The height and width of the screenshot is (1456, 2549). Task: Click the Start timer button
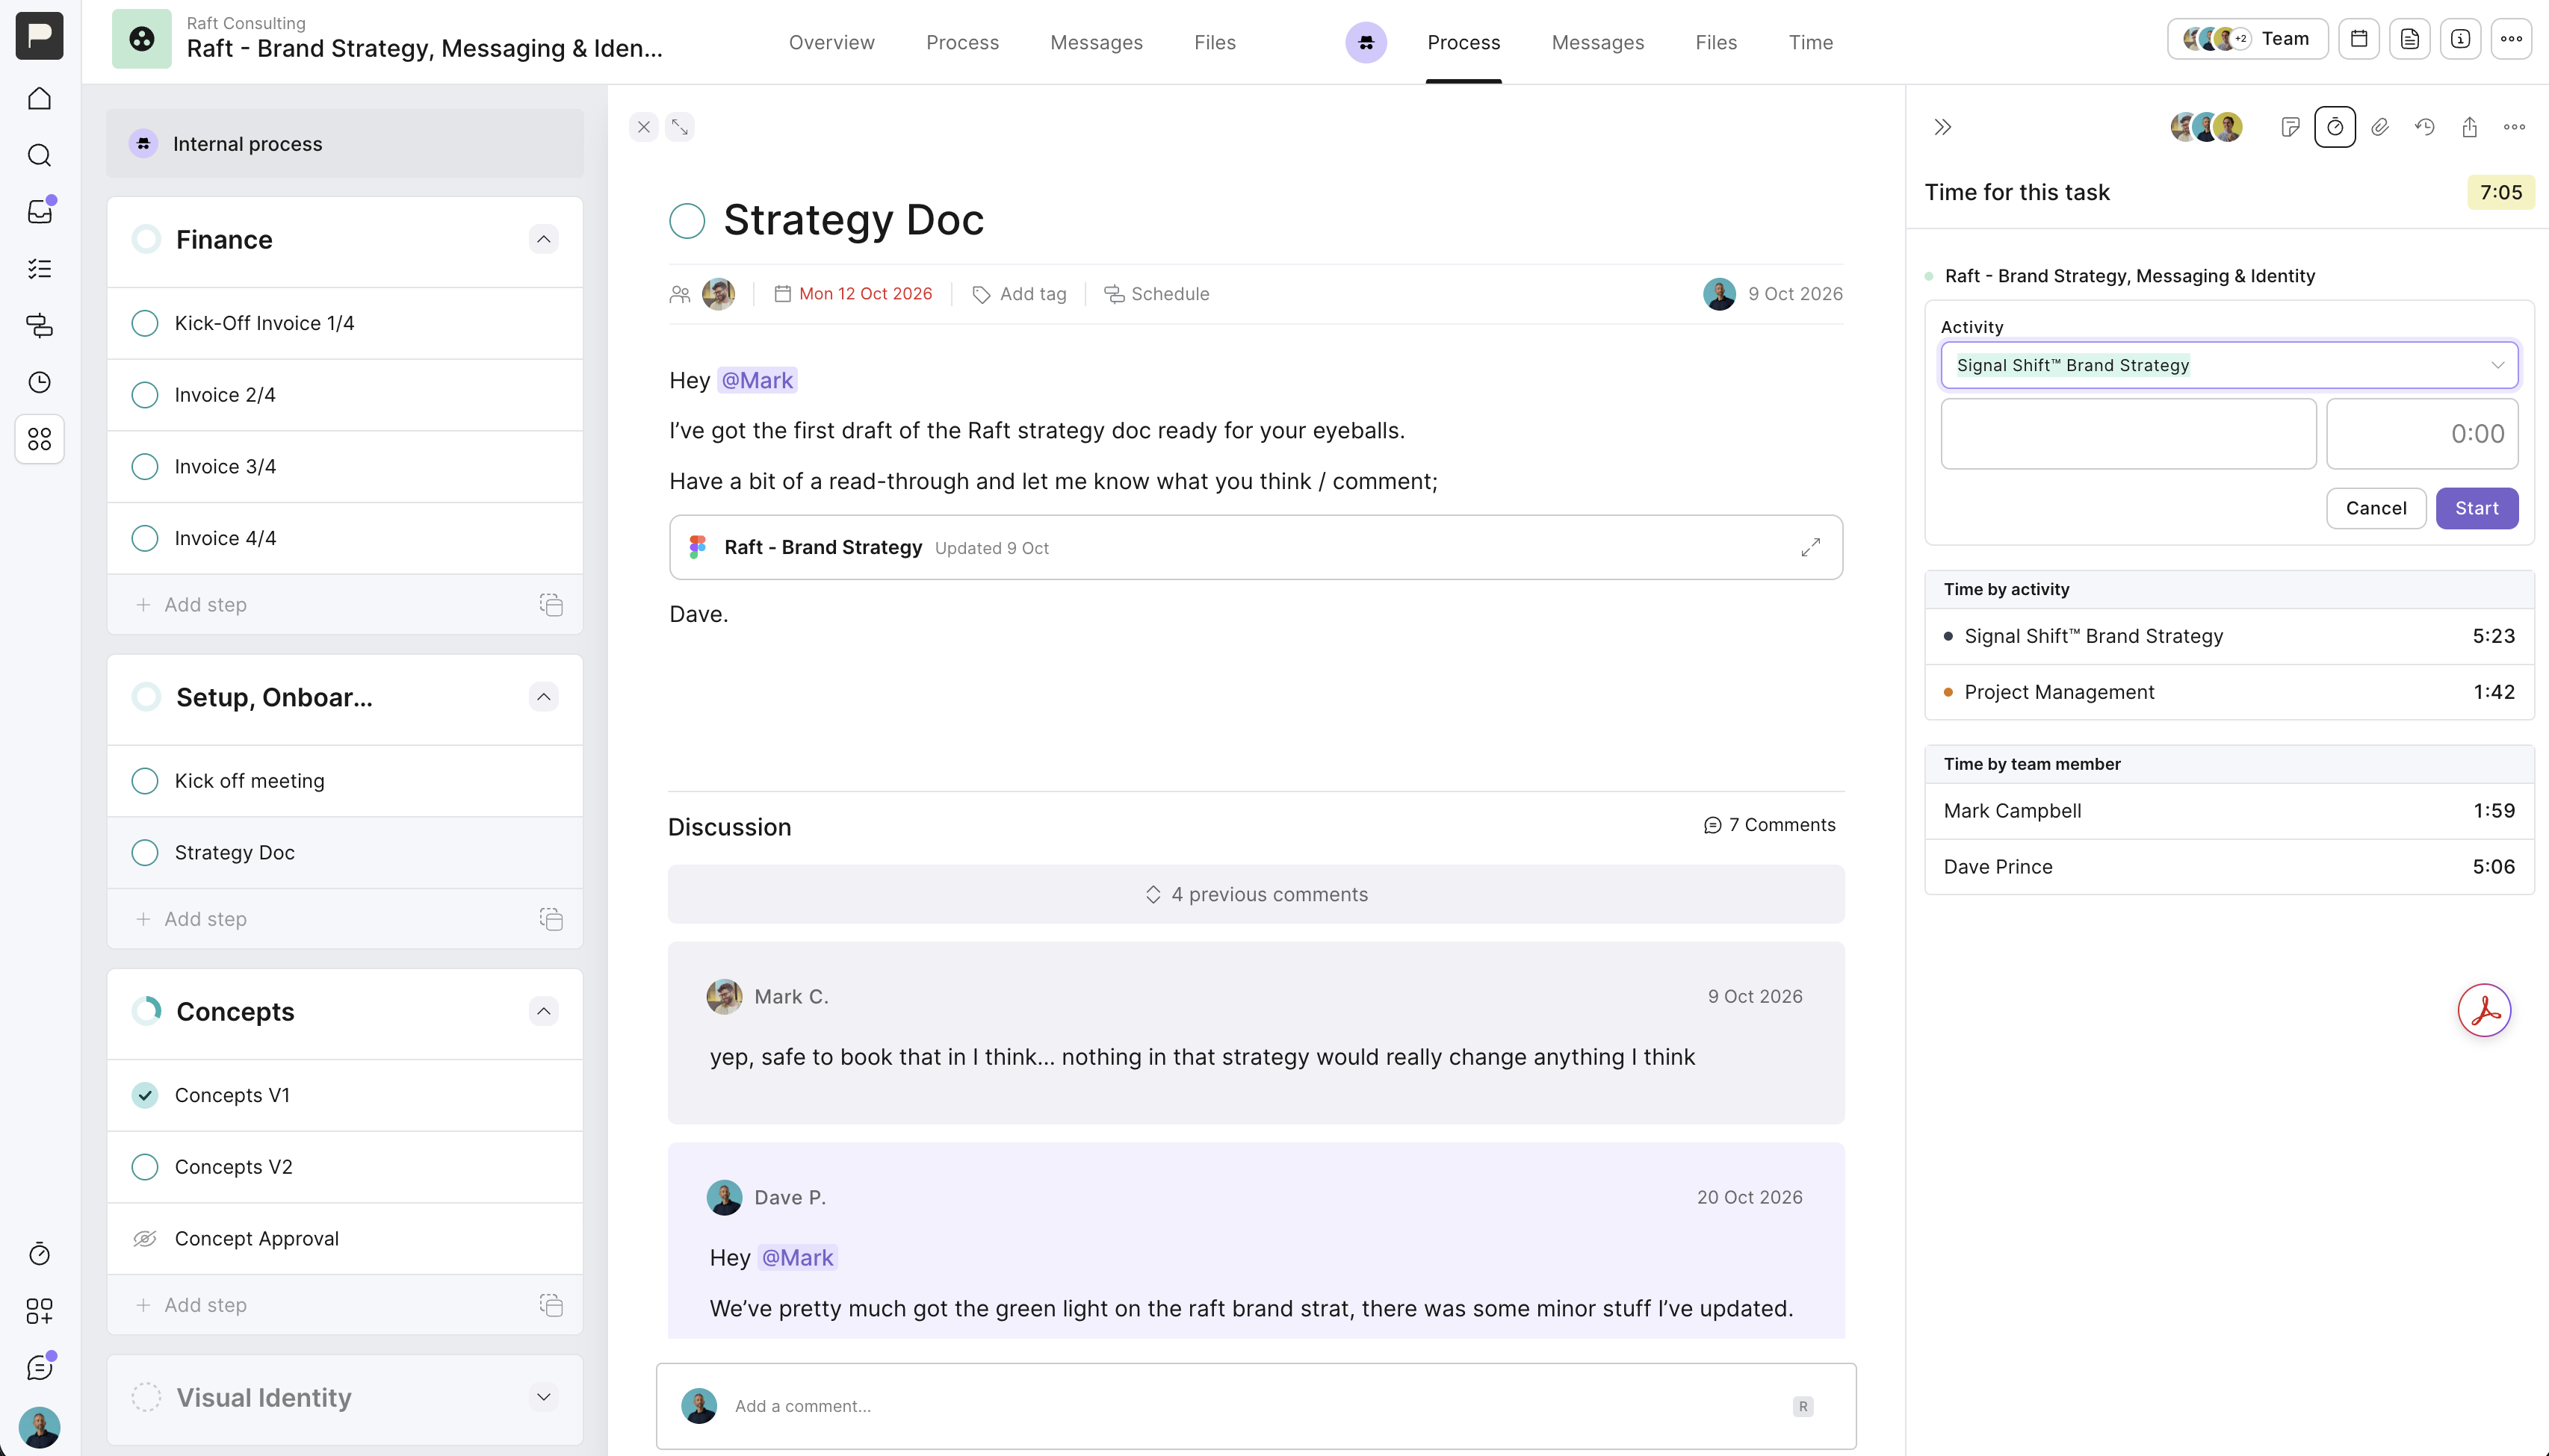click(x=2477, y=508)
